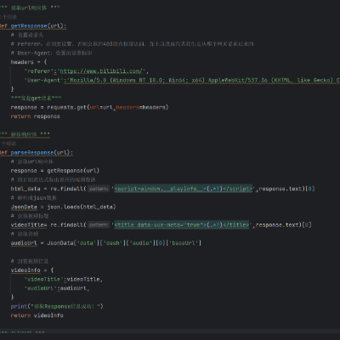This screenshot has height=340, width=340.
Task: Click the Mozilla/5.0 user agent string
Action: [203, 80]
